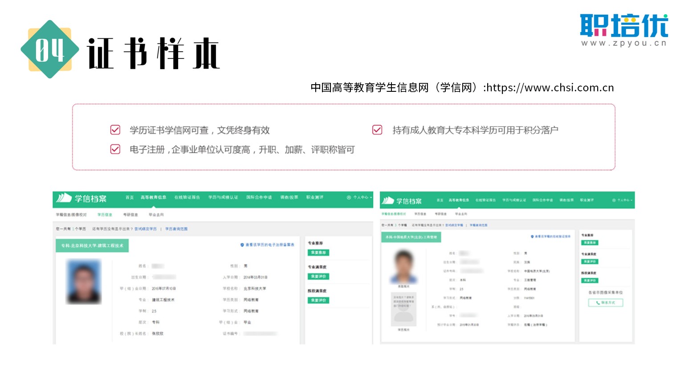Image resolution: width=684 pixels, height=385 pixels.
Task: Select 国际合作申请 in the right screenshot navbar
Action: [543, 201]
